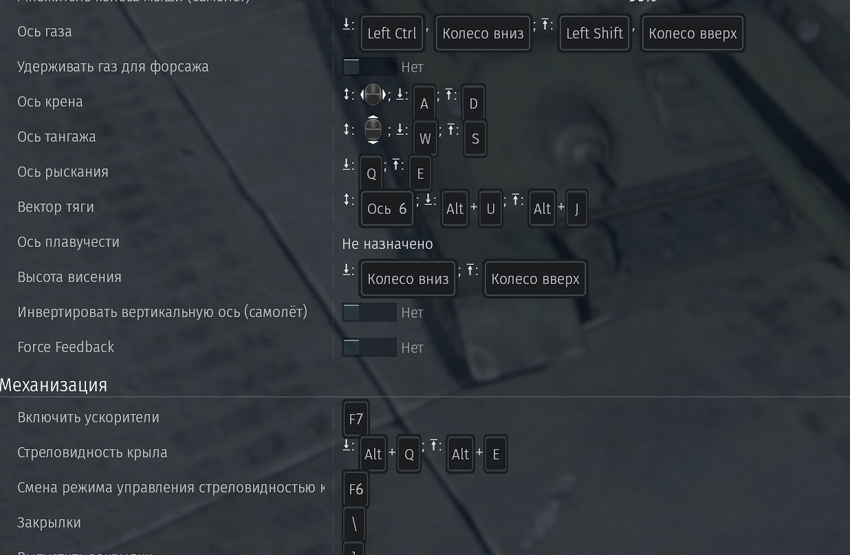Select the Q key binding for Ось рыскания

click(x=371, y=174)
